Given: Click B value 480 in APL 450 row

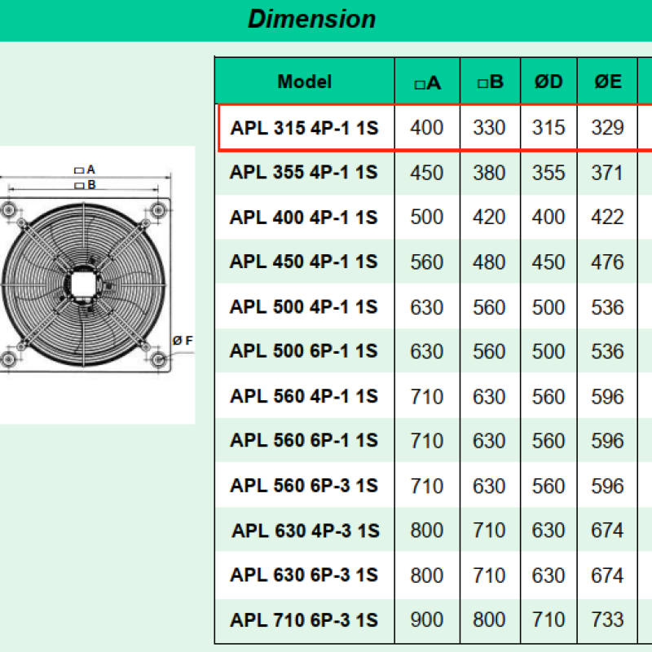Looking at the screenshot, I should point(489,262).
